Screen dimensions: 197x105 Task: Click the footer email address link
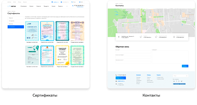point(121,81)
